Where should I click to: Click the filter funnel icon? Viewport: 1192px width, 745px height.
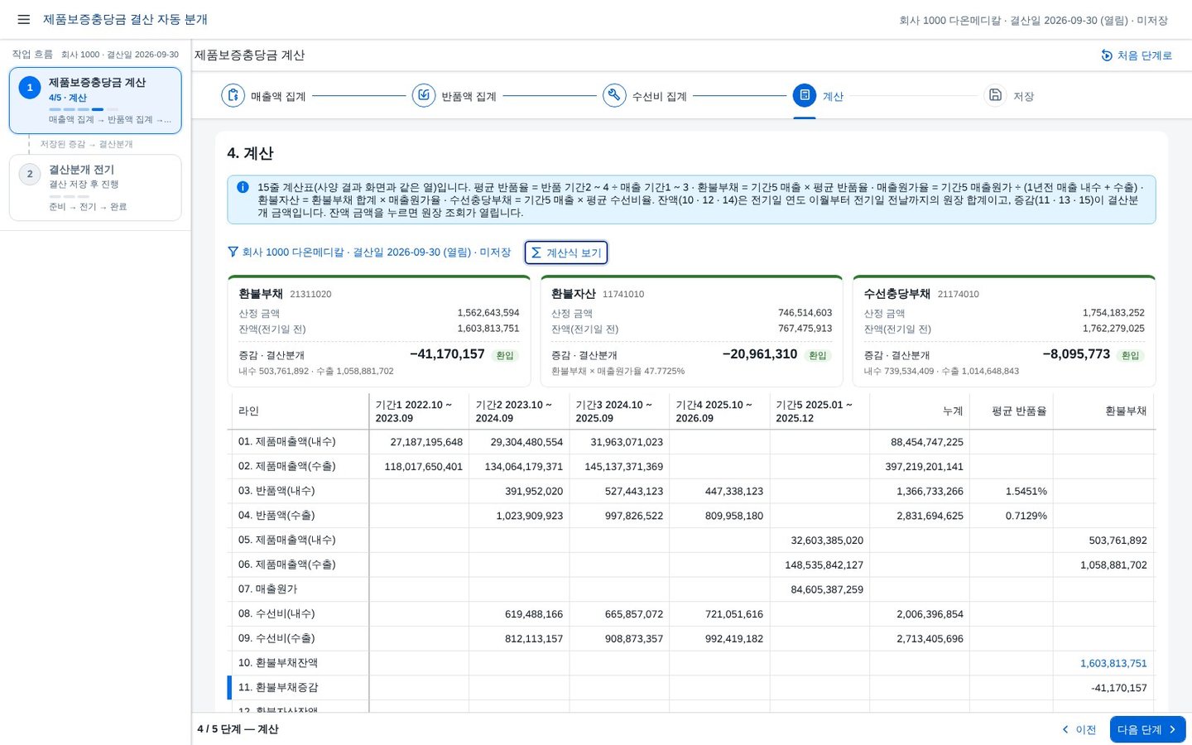233,252
